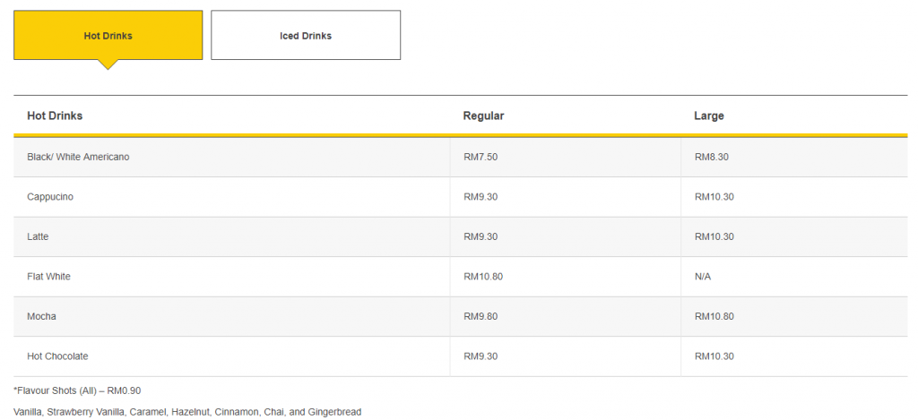The width and height of the screenshot is (918, 420).
Task: Click the large Hot Chocolate price
Action: (714, 356)
